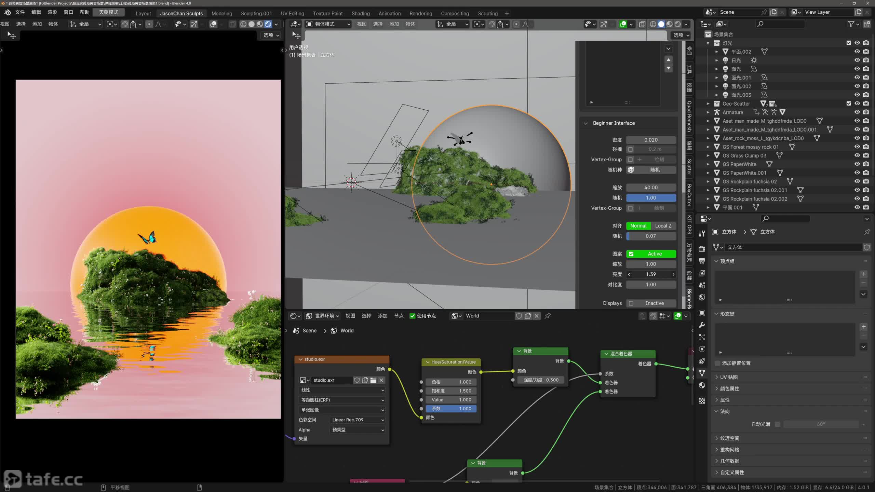Open image folder icon in studio.exr node
Viewport: 875px width, 492px height.
373,380
